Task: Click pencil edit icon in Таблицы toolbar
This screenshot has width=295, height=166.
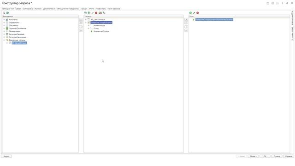Action: tap(93, 13)
